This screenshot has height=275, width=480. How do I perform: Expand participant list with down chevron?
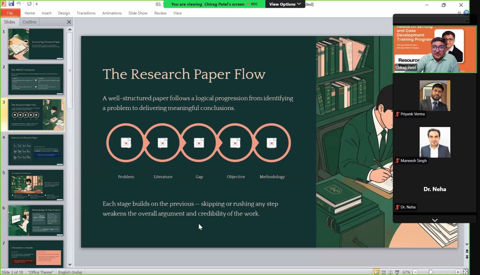435,220
